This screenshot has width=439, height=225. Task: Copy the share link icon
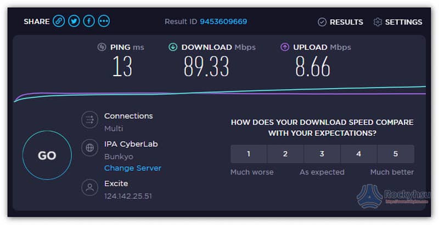click(x=59, y=21)
